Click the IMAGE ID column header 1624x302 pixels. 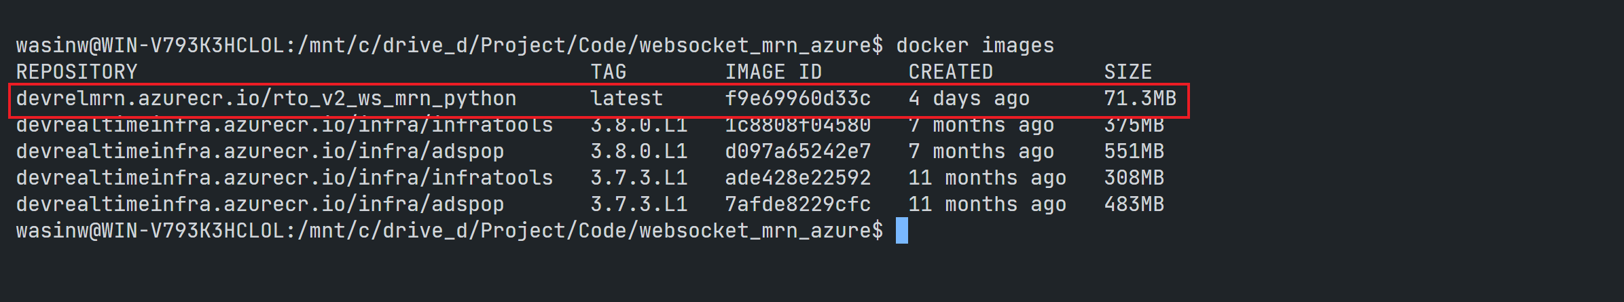[x=774, y=72]
